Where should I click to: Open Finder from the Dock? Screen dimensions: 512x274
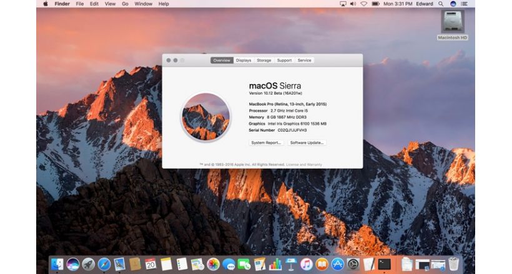pos(57,264)
